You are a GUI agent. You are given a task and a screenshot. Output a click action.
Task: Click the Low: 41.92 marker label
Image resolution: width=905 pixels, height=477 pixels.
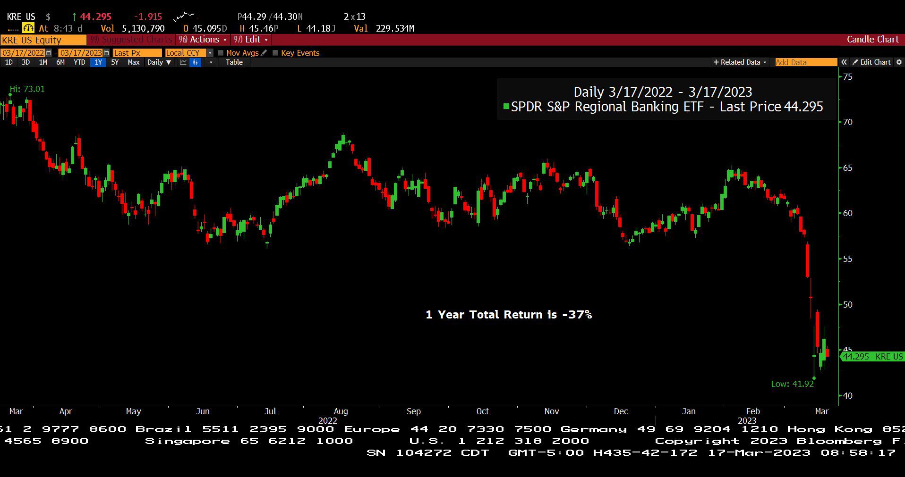pos(792,384)
